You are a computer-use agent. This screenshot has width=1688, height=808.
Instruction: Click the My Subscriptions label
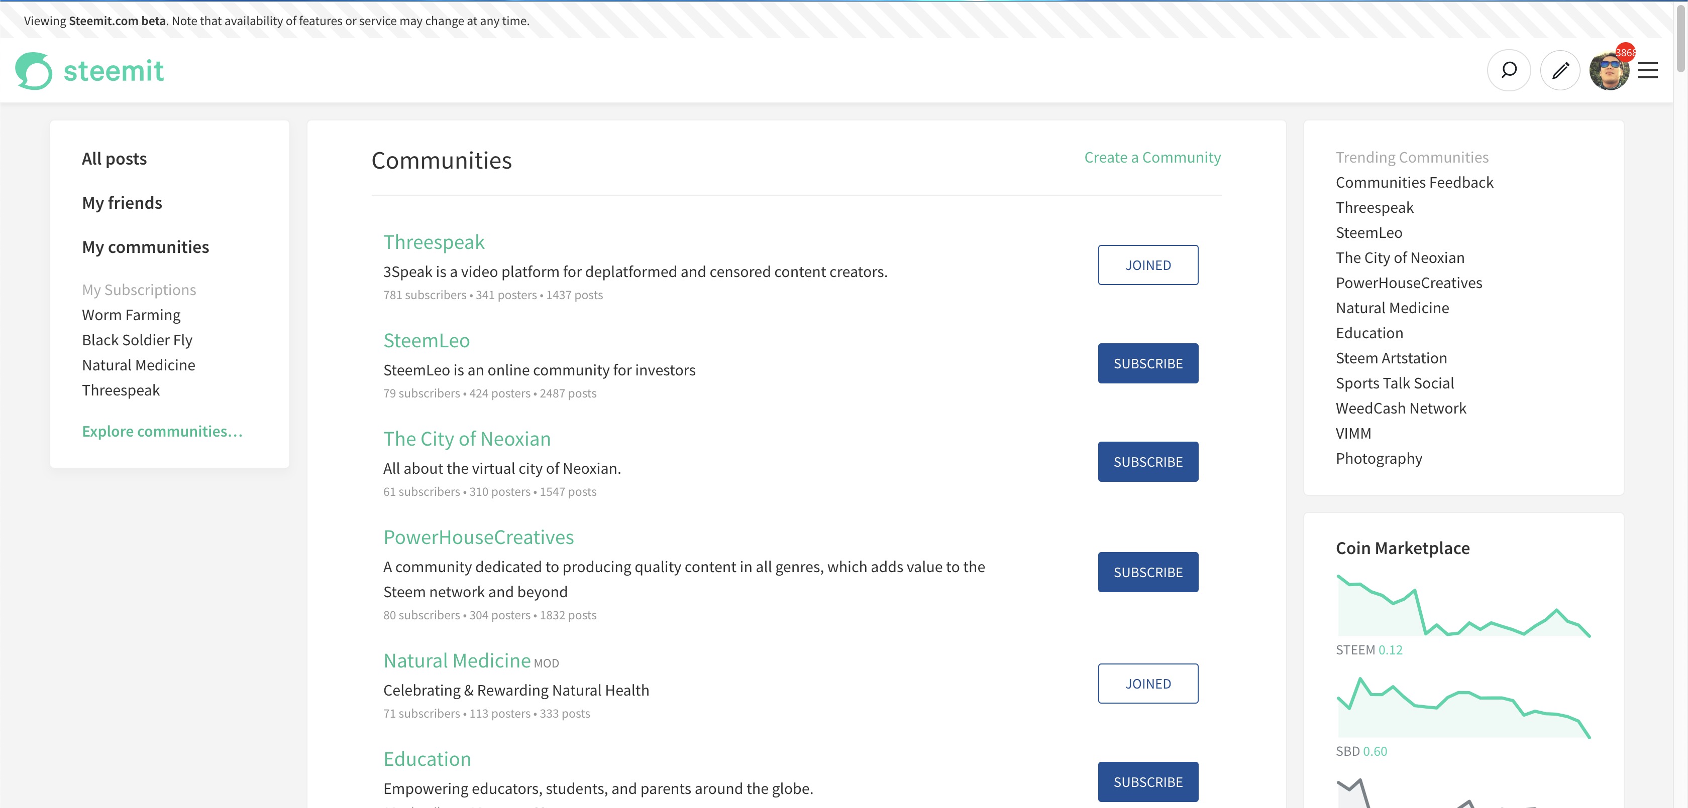(139, 290)
